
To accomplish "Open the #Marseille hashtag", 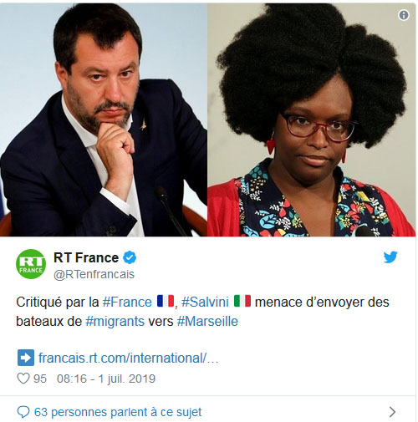I will tap(207, 322).
